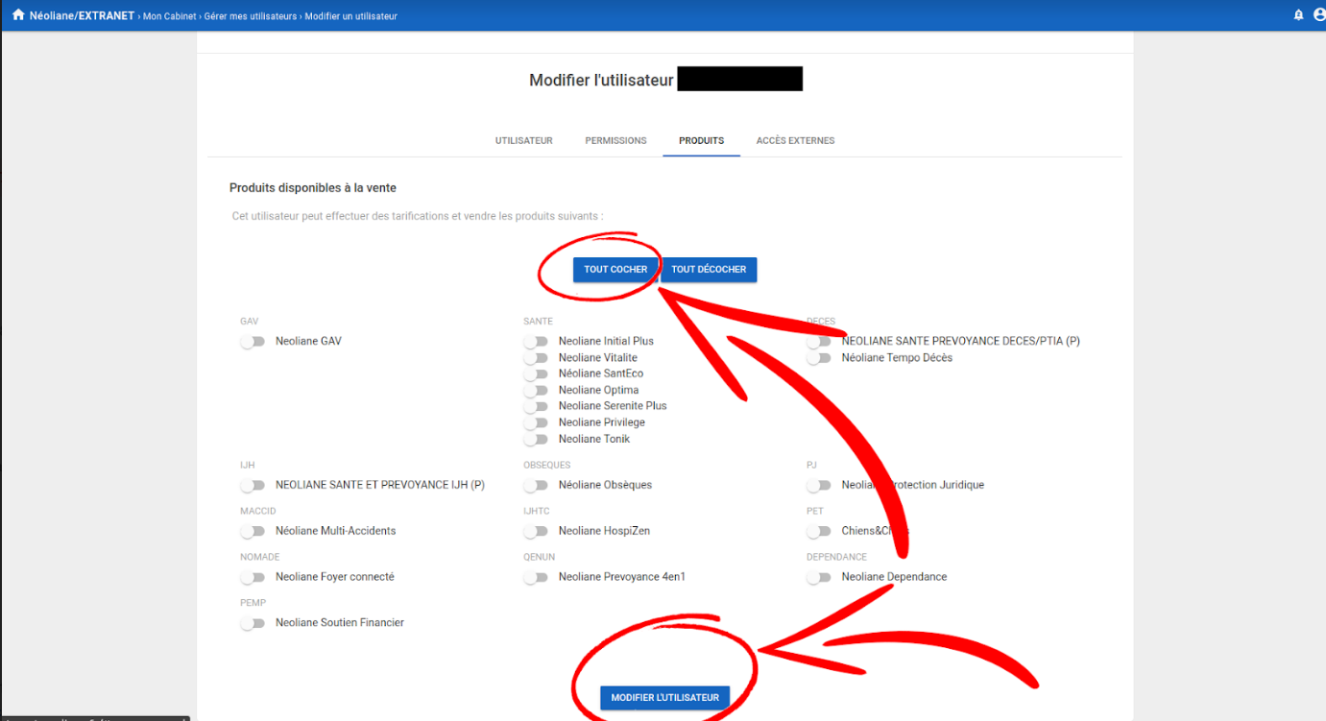Toggle Neoliane Initial Plus product on
The height and width of the screenshot is (721, 1326).
[536, 342]
